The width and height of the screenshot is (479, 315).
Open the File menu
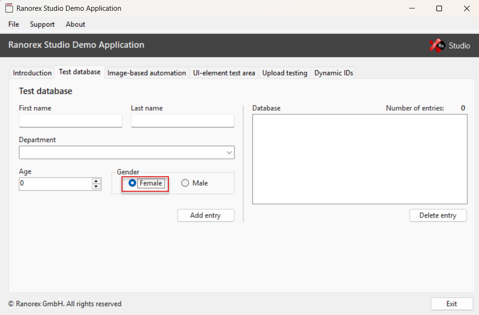(14, 24)
